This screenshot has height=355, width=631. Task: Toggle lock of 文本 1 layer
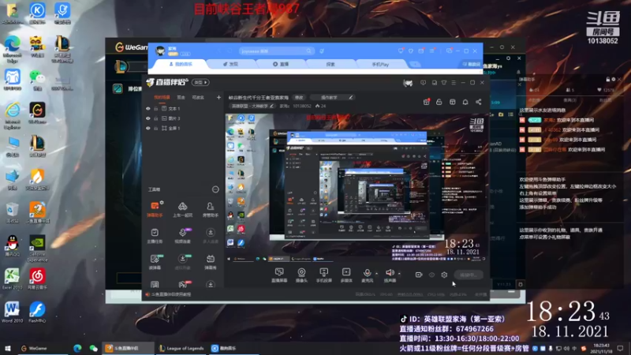(x=155, y=109)
